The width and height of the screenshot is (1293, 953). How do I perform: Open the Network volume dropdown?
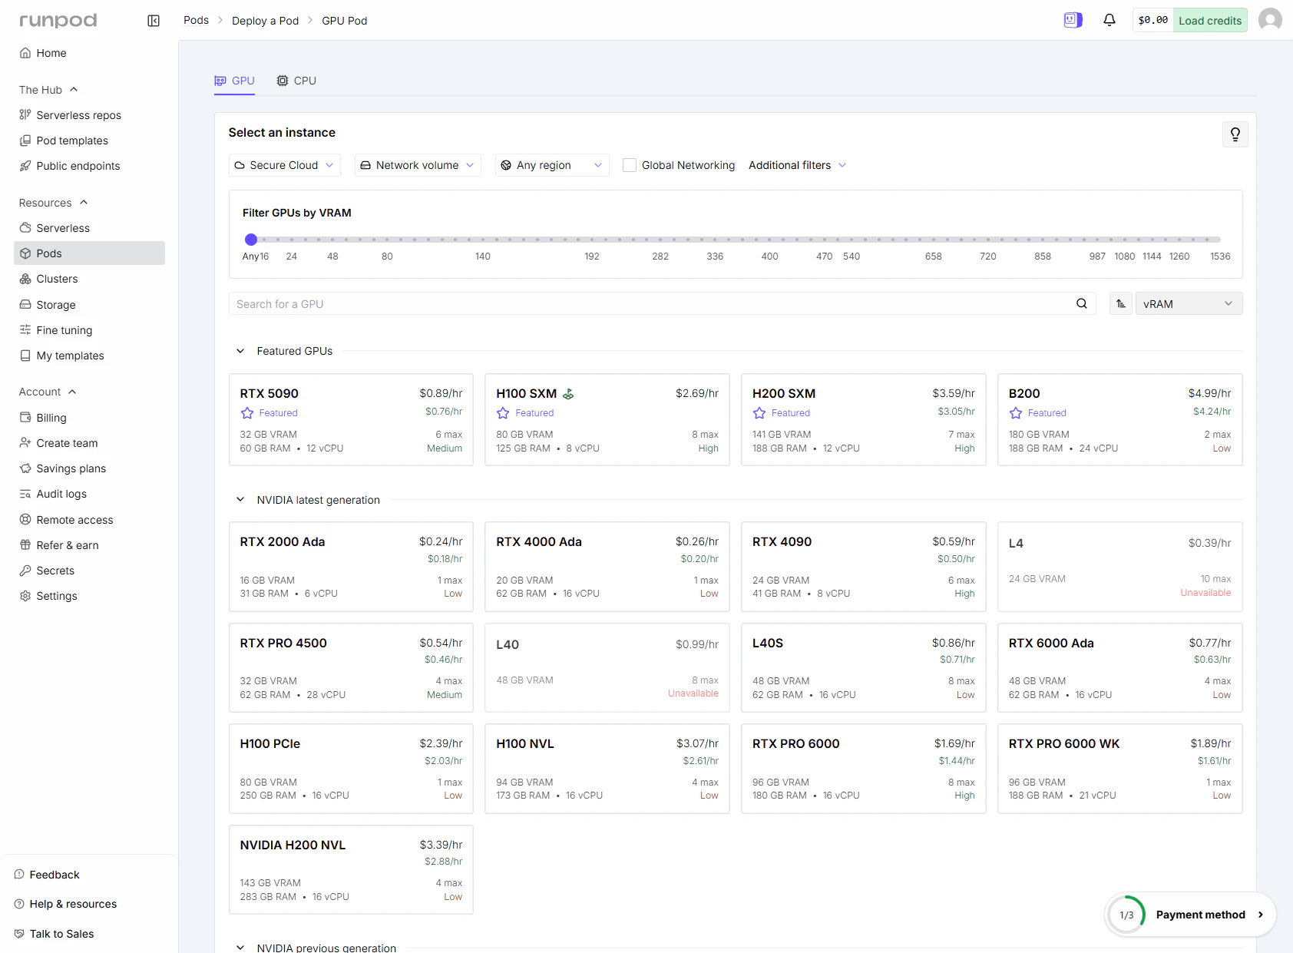click(418, 165)
